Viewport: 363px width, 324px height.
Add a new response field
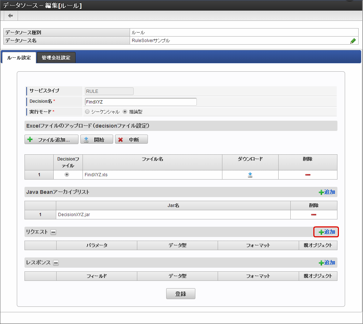coord(326,263)
